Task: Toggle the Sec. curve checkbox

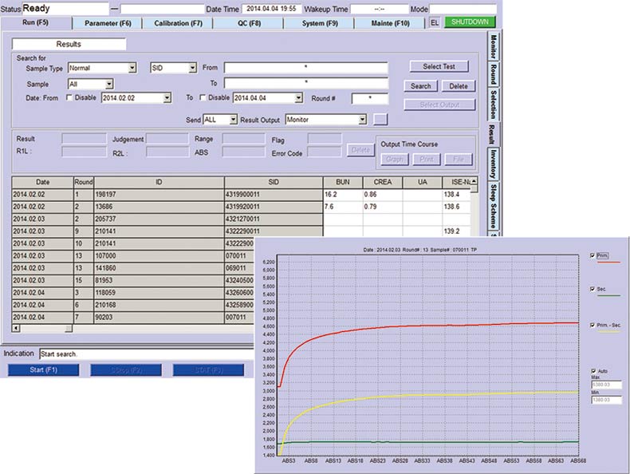Action: click(591, 289)
